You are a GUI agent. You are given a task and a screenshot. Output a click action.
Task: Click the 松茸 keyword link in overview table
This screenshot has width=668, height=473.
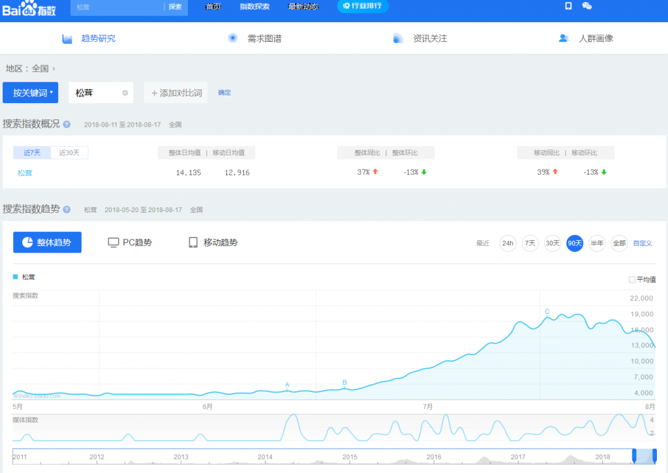coord(25,173)
